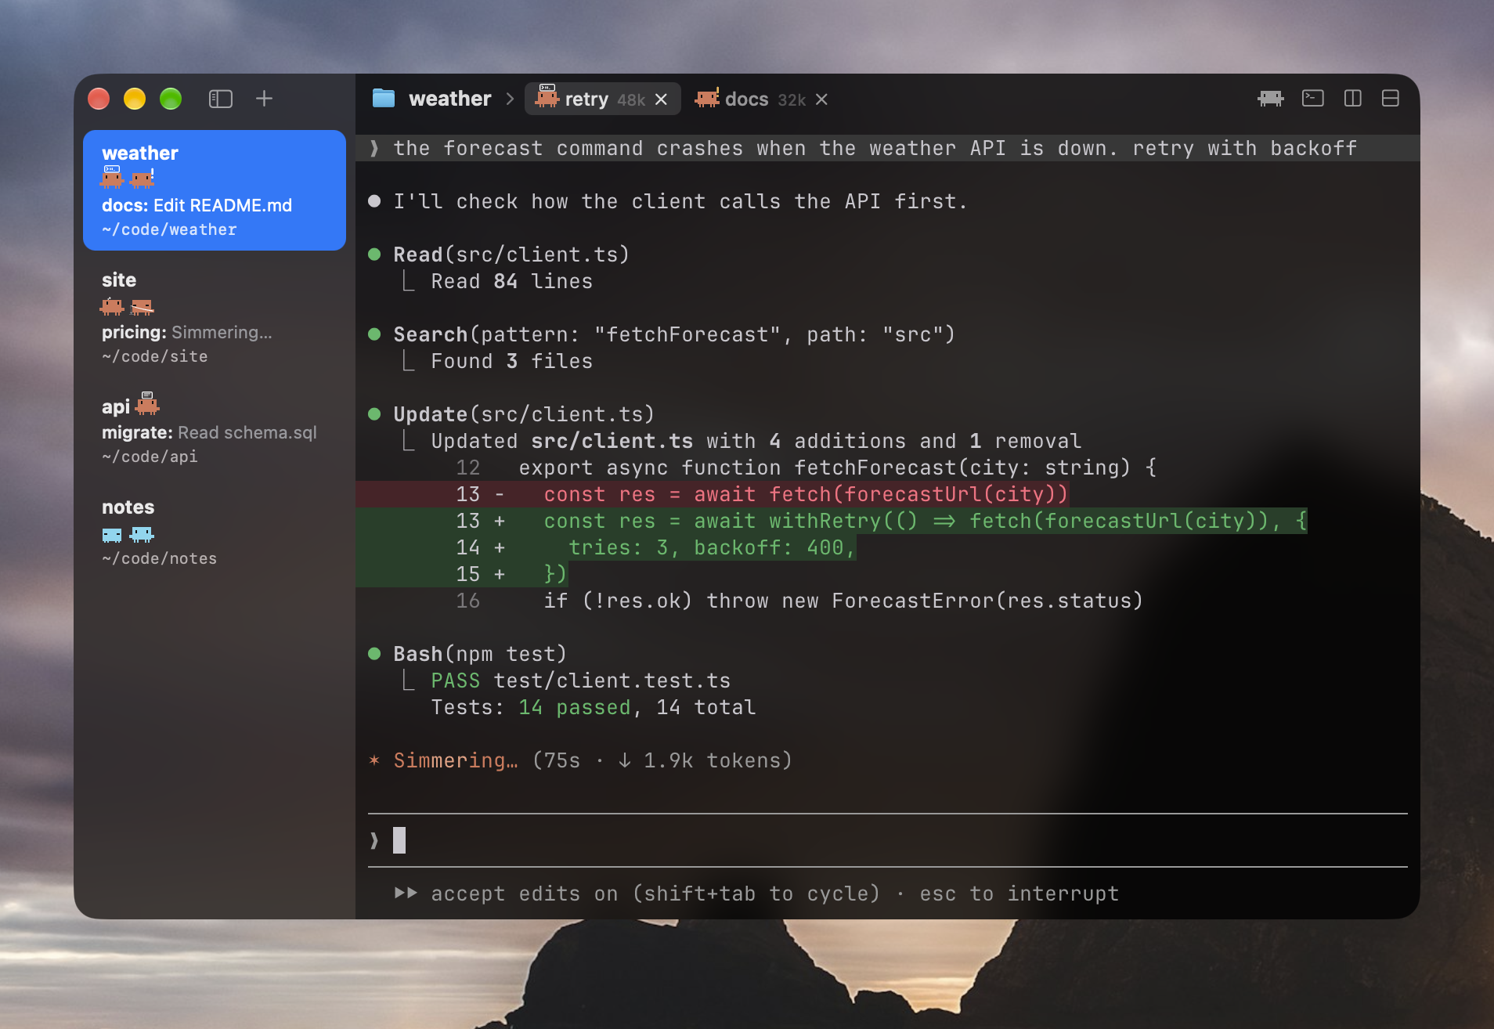Click the agent icon next to api
The width and height of the screenshot is (1494, 1029).
click(x=147, y=404)
